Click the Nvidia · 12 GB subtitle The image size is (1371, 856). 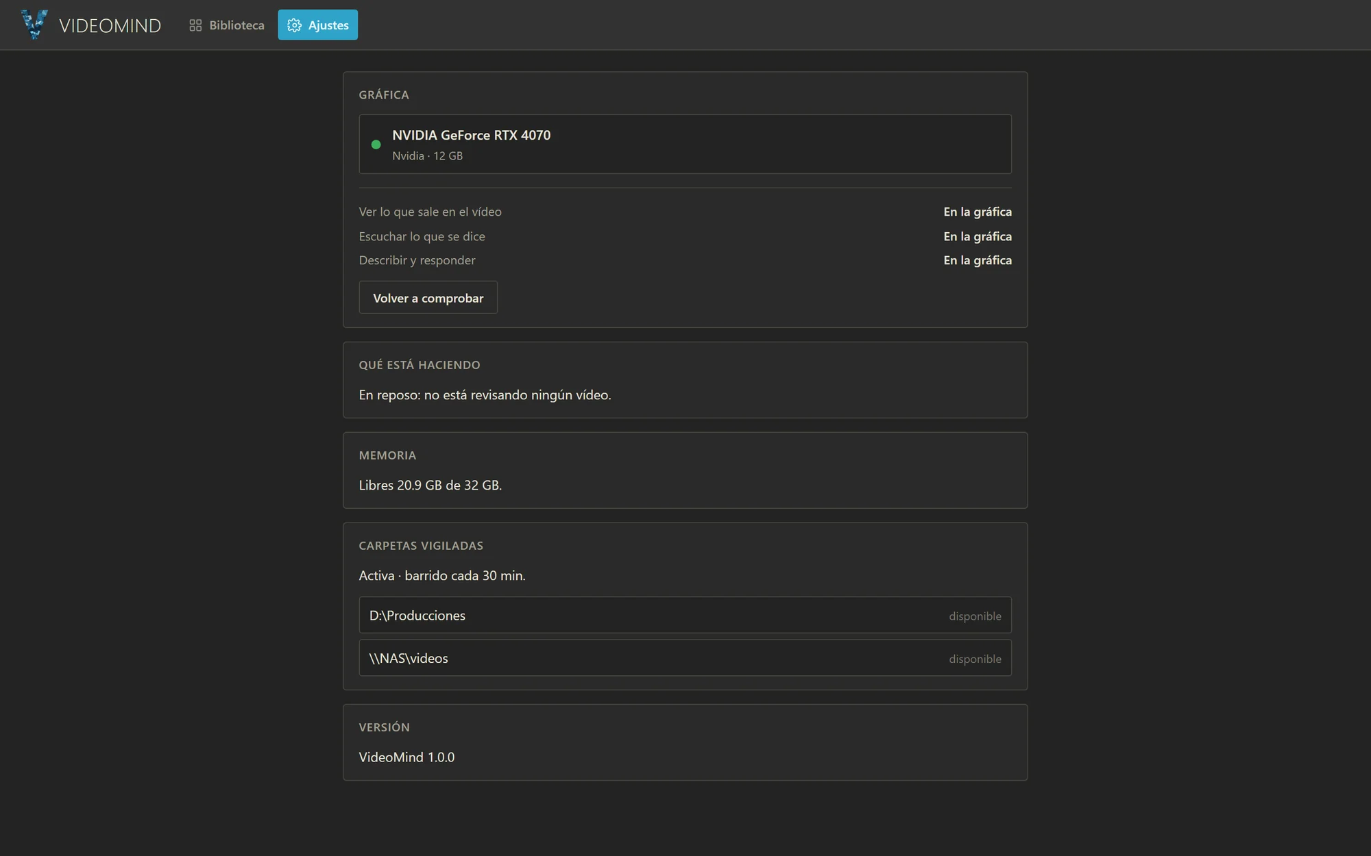[427, 156]
